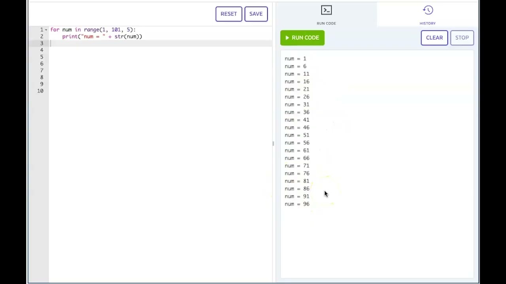
Task: Click the green RUN CODE button
Action: (x=302, y=37)
